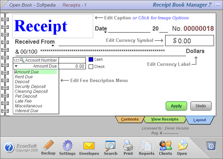This screenshot has height=159, width=223.
Task: Click the top-left corner grip icon
Action: [2, 2]
